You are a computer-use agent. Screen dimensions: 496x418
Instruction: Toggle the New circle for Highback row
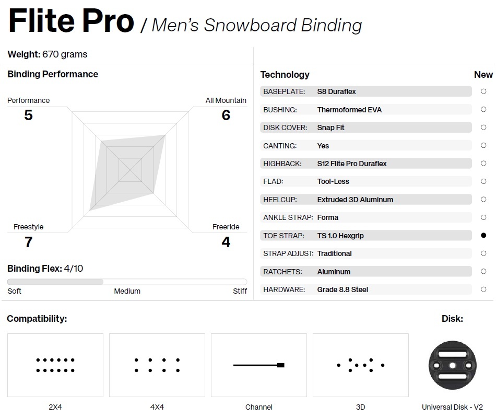coord(483,164)
